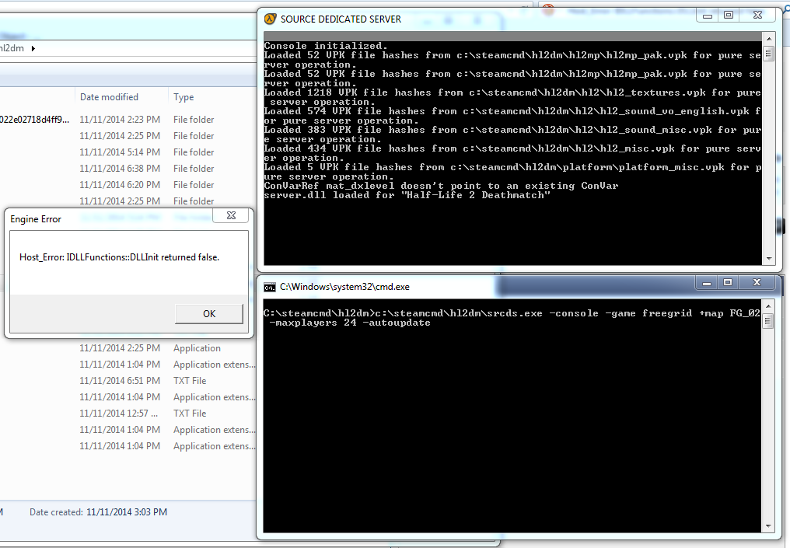
Task: Click SOURCE DEDICATED SERVER title bar text
Action: pyautogui.click(x=341, y=19)
